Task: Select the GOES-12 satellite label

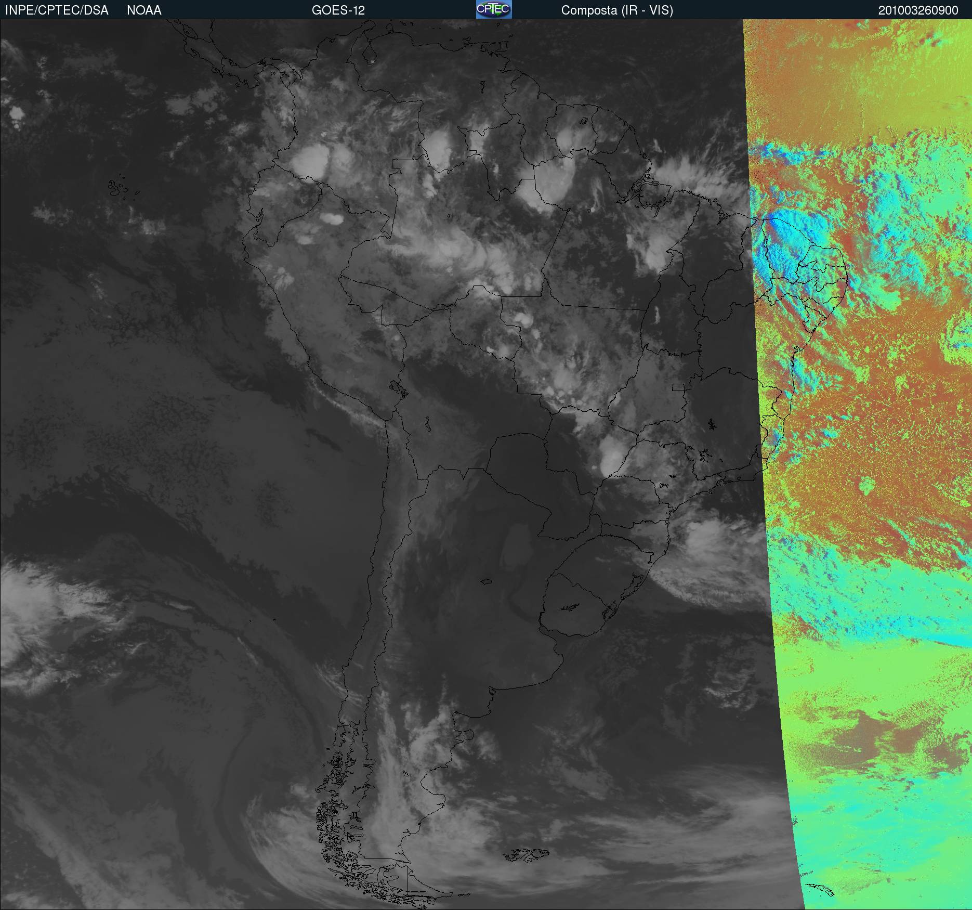Action: [x=338, y=10]
